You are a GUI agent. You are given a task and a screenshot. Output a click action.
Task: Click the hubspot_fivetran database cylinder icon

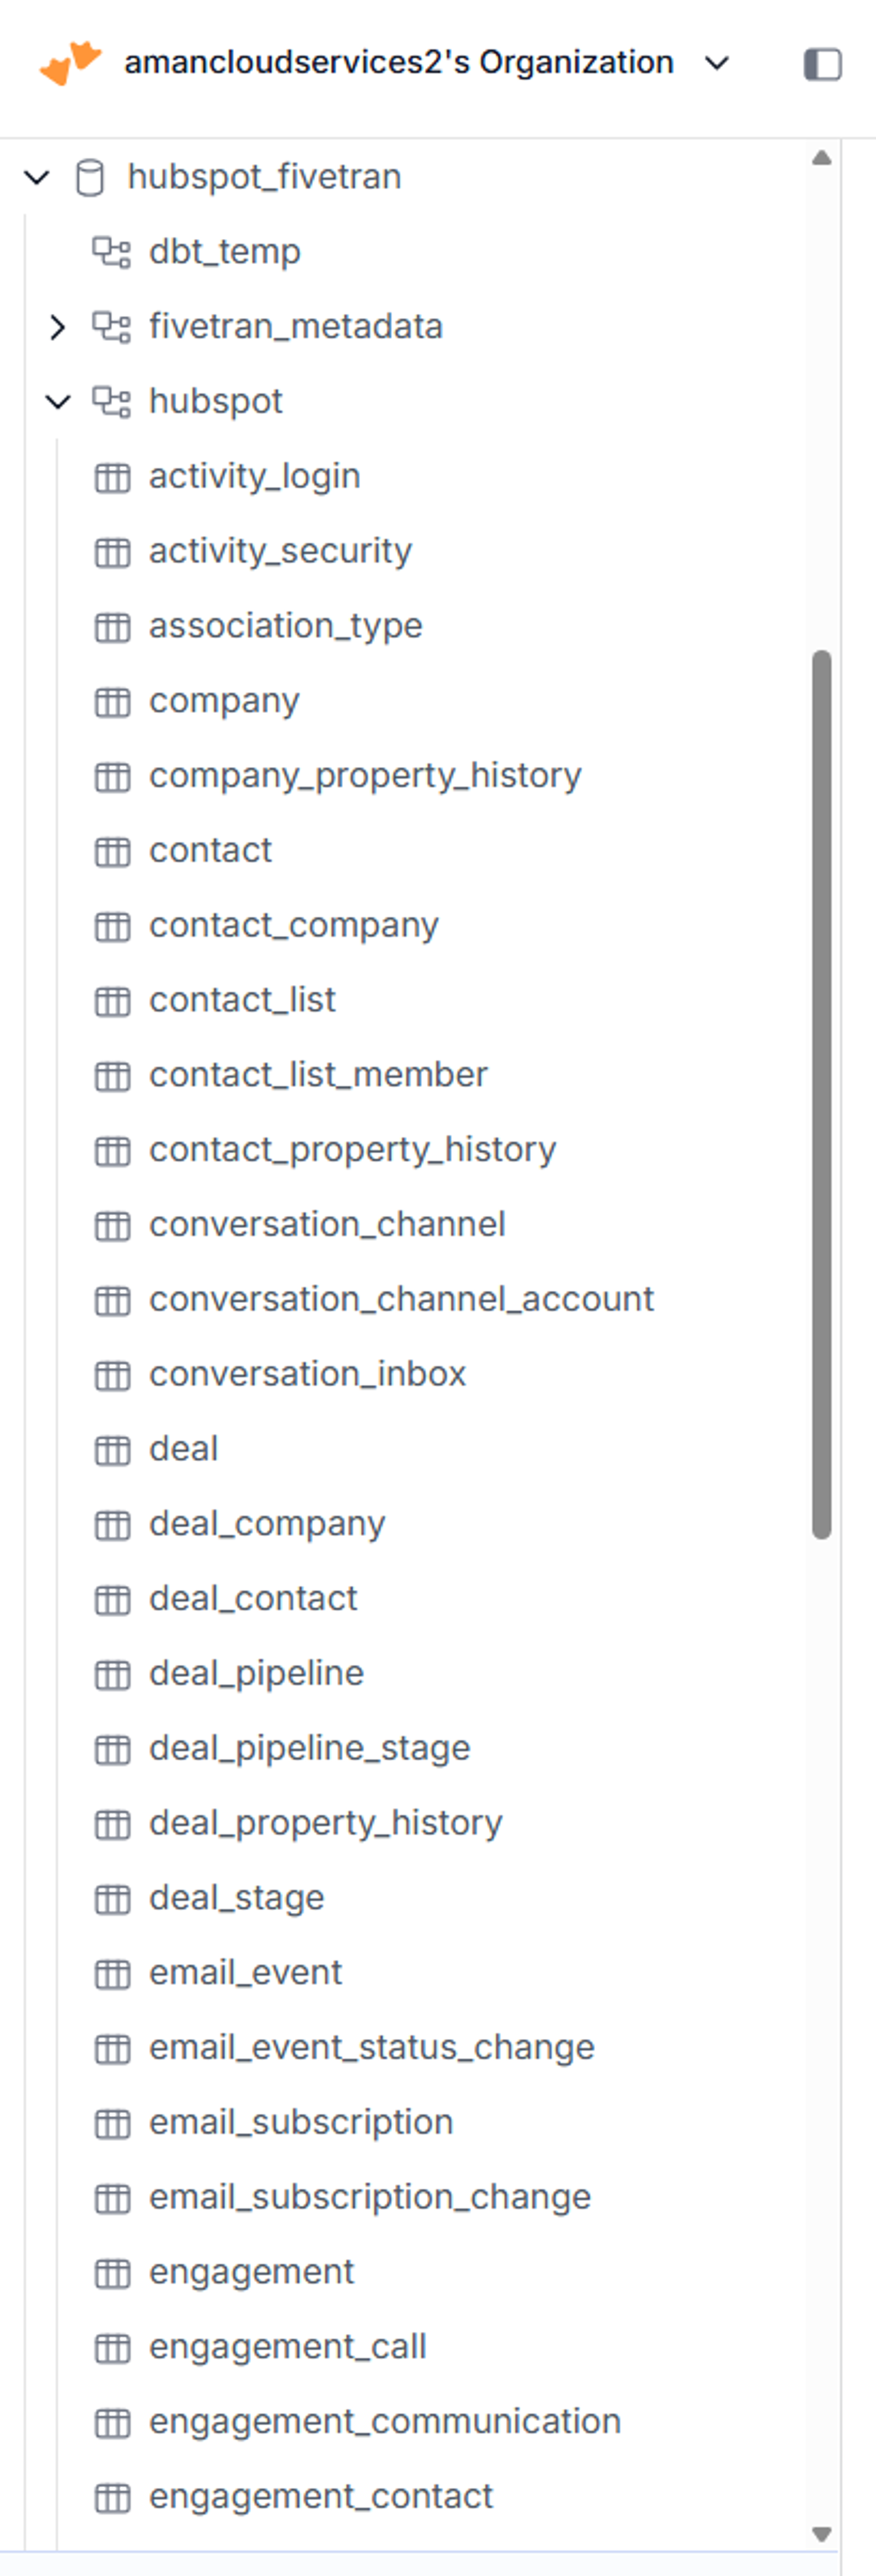pyautogui.click(x=90, y=178)
